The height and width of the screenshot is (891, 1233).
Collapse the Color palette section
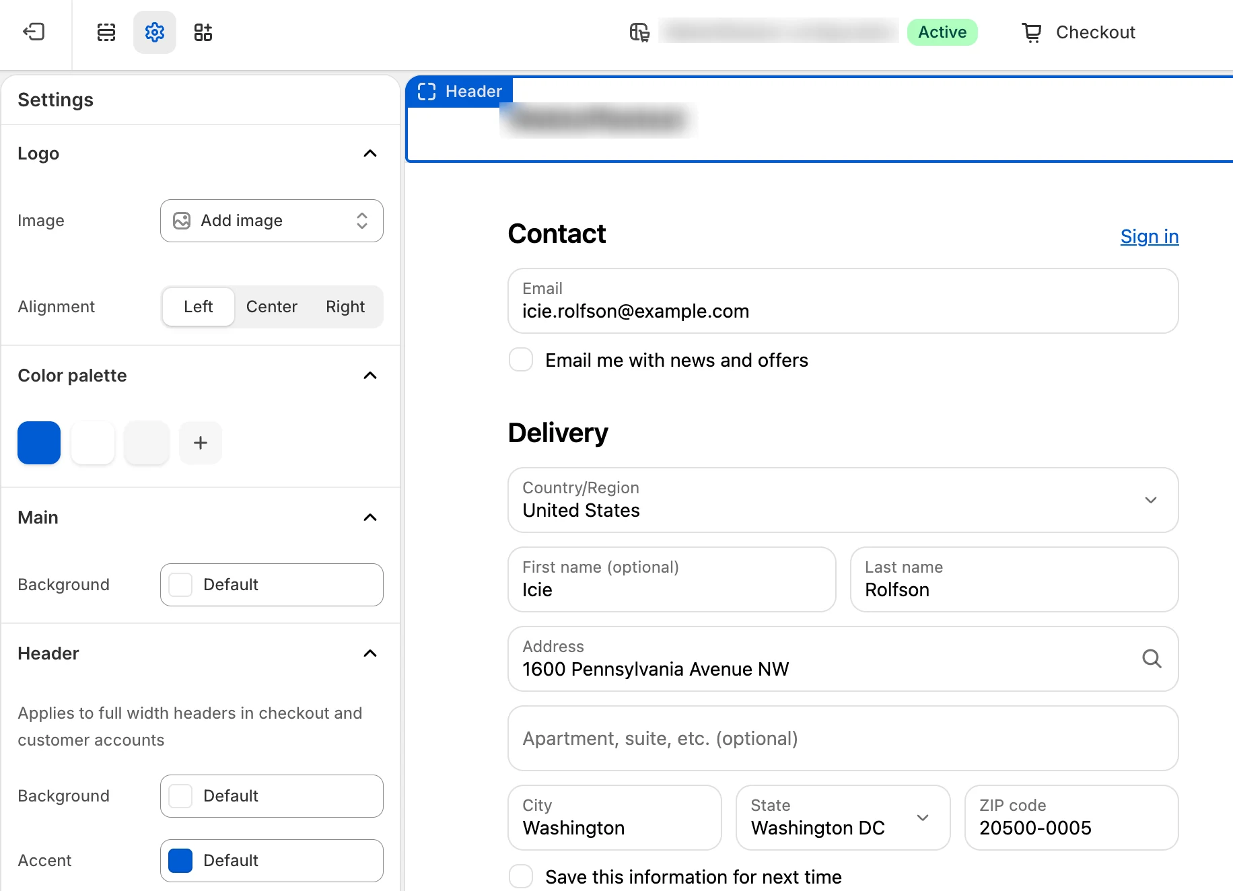[370, 376]
